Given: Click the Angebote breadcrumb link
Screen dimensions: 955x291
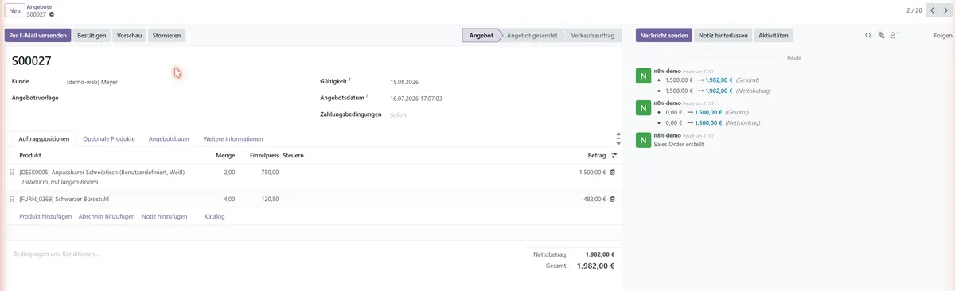Looking at the screenshot, I should tap(39, 6).
